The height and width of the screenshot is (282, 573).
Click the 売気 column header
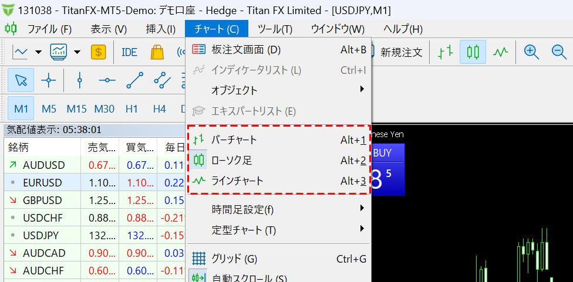[100, 147]
